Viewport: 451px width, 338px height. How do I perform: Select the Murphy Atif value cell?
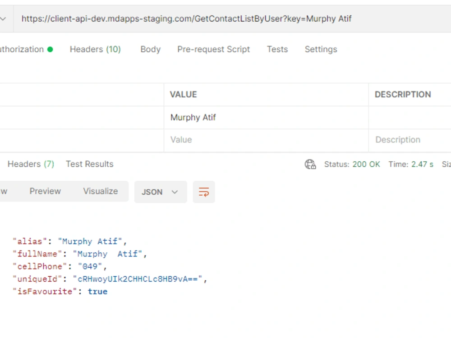(x=266, y=118)
